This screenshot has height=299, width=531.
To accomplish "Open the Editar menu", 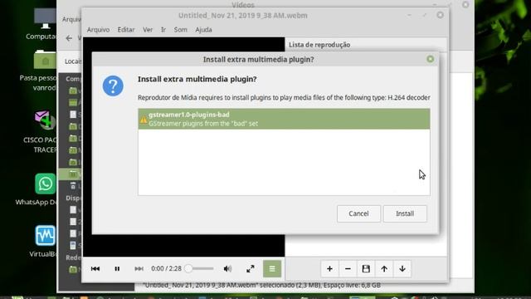I will (x=126, y=30).
